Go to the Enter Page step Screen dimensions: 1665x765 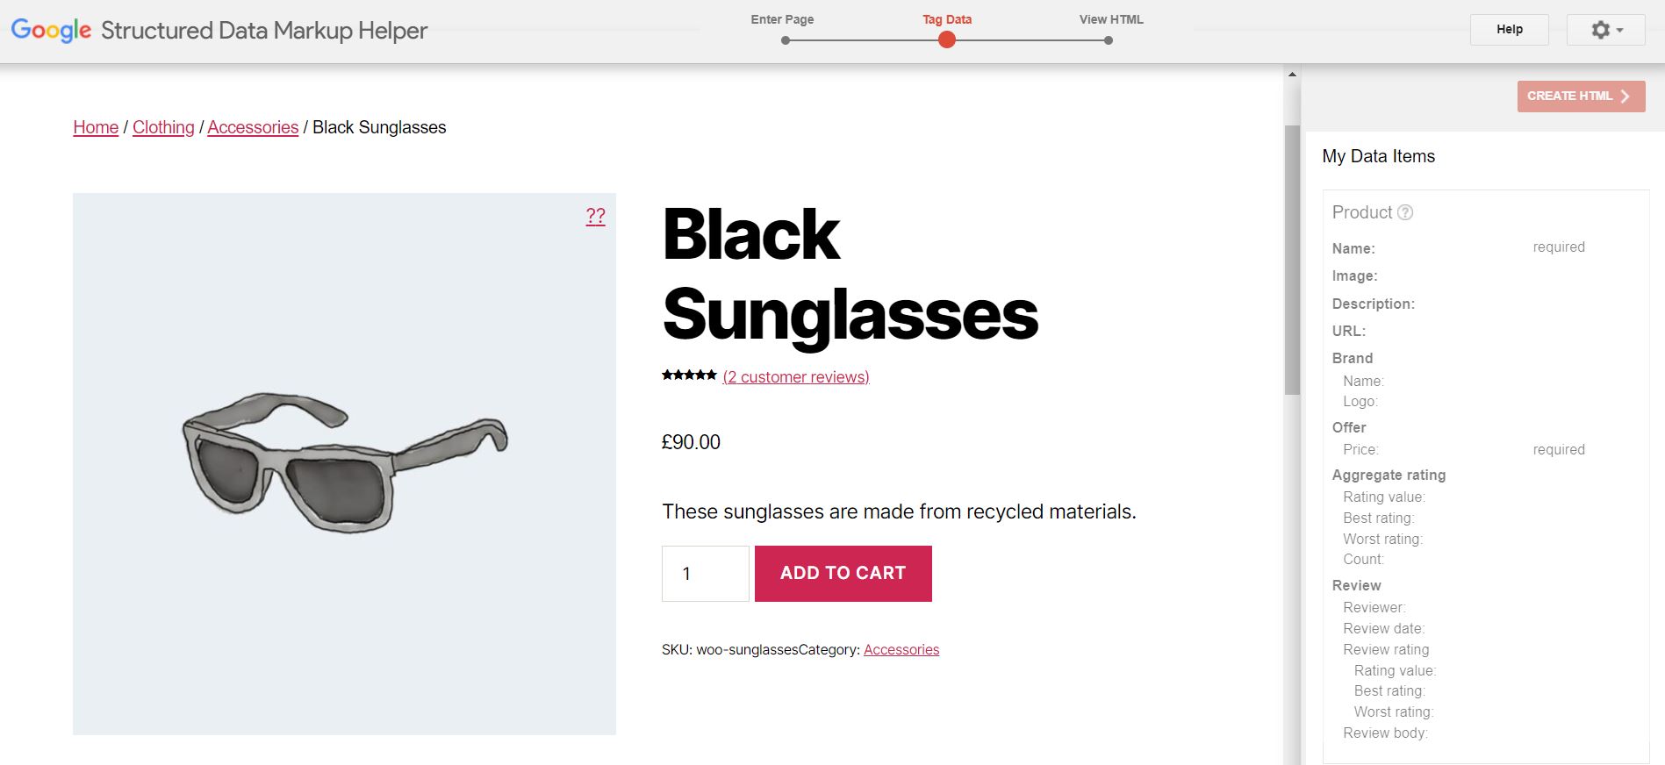point(785,39)
